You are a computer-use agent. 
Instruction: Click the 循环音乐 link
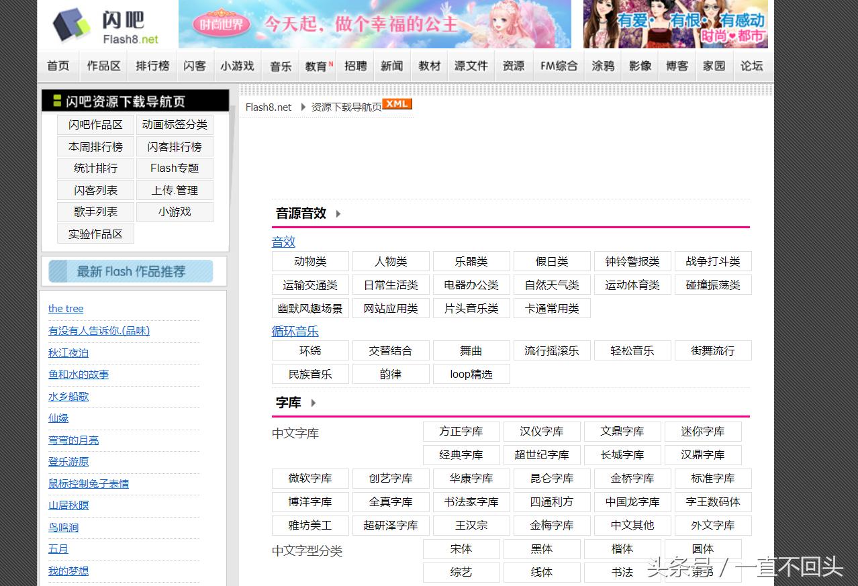pos(295,331)
